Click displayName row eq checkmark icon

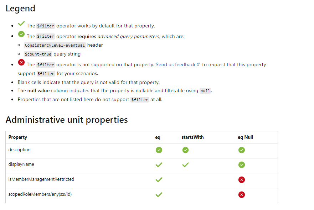click(159, 165)
